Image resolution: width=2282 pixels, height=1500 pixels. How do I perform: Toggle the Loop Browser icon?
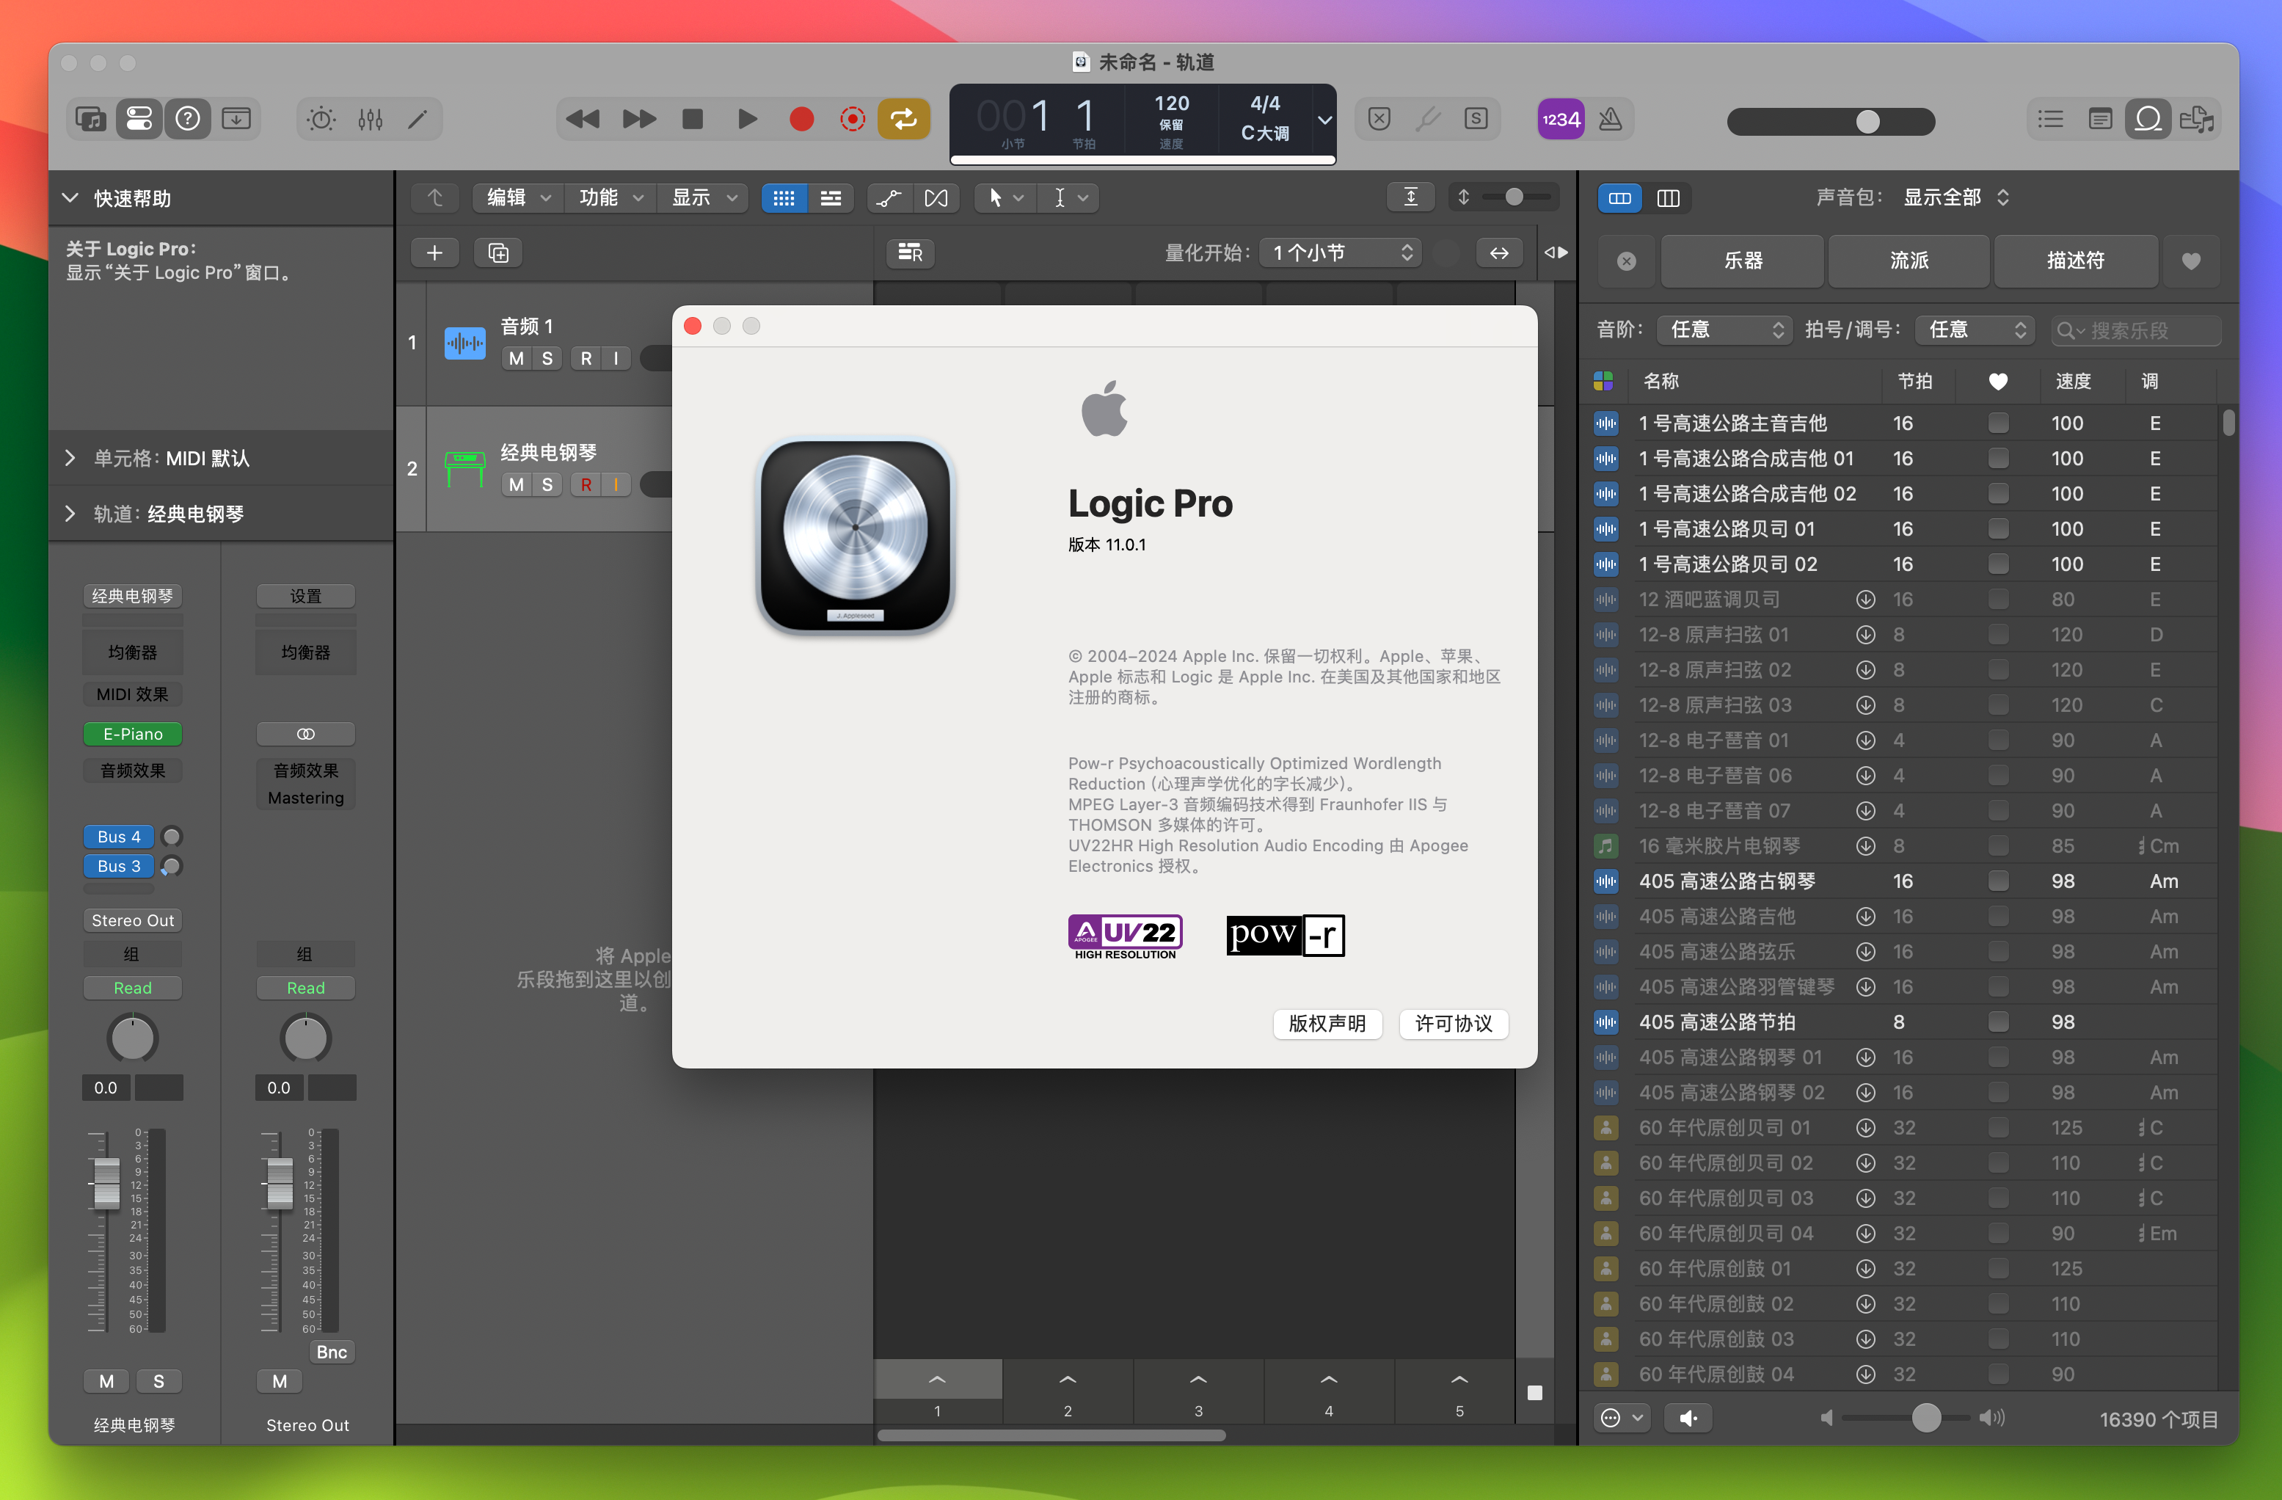pyautogui.click(x=2148, y=119)
